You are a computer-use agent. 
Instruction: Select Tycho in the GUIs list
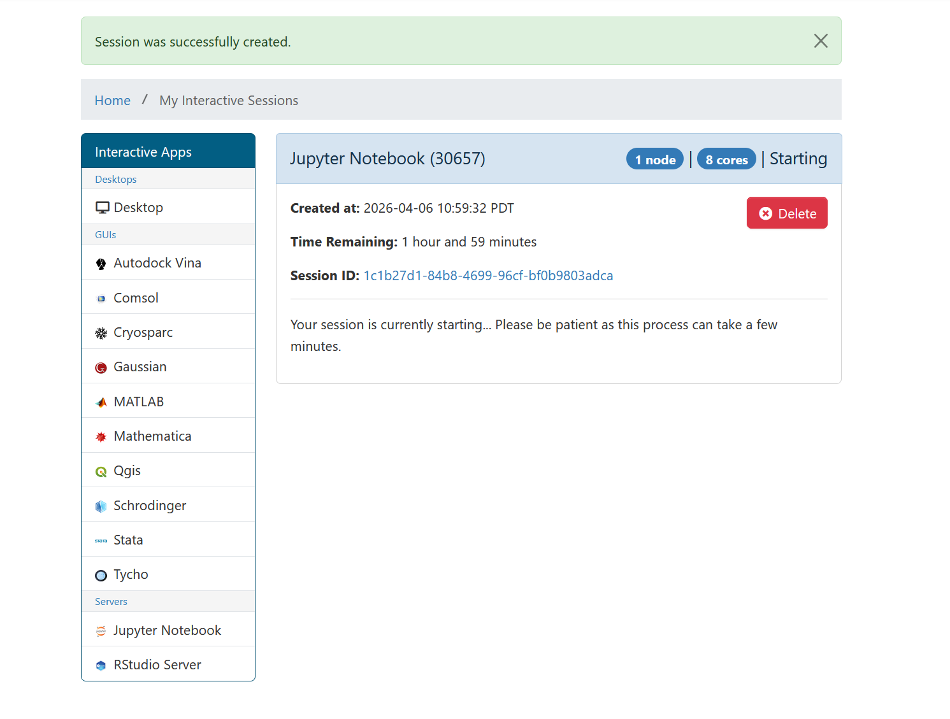[x=168, y=574]
